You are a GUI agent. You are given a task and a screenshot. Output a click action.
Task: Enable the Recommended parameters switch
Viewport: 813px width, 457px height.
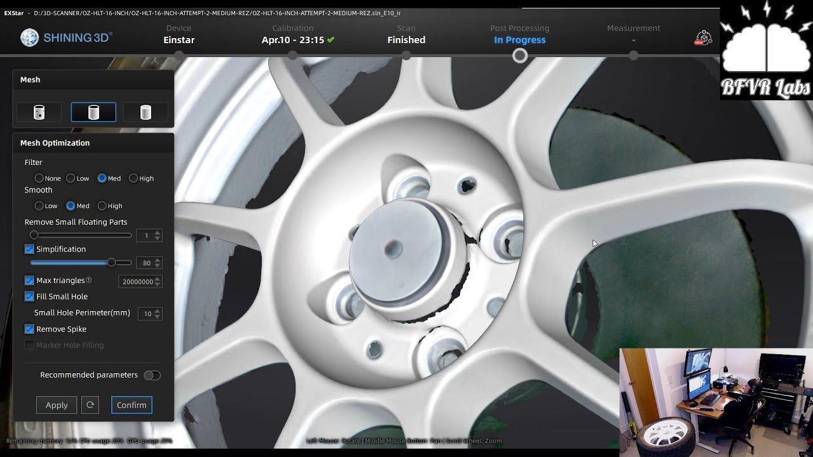(152, 375)
